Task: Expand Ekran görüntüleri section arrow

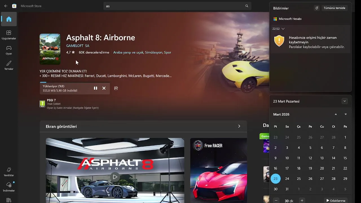Action: pos(239,126)
